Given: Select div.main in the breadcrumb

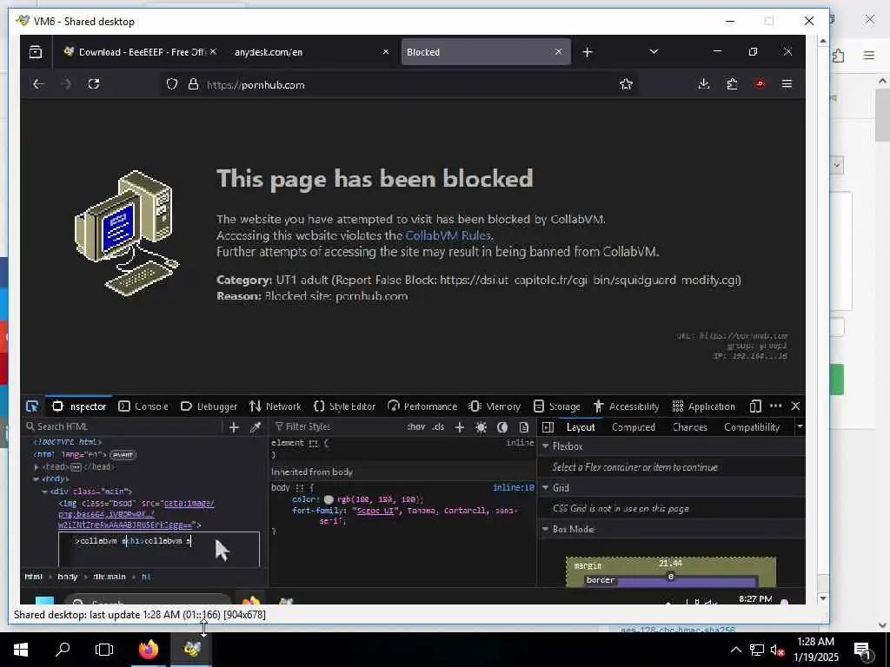Looking at the screenshot, I should click(x=109, y=577).
